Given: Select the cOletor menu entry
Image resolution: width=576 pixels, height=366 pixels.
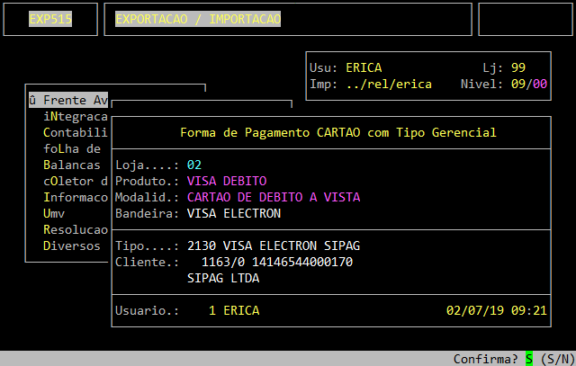Looking at the screenshot, I should tap(75, 181).
